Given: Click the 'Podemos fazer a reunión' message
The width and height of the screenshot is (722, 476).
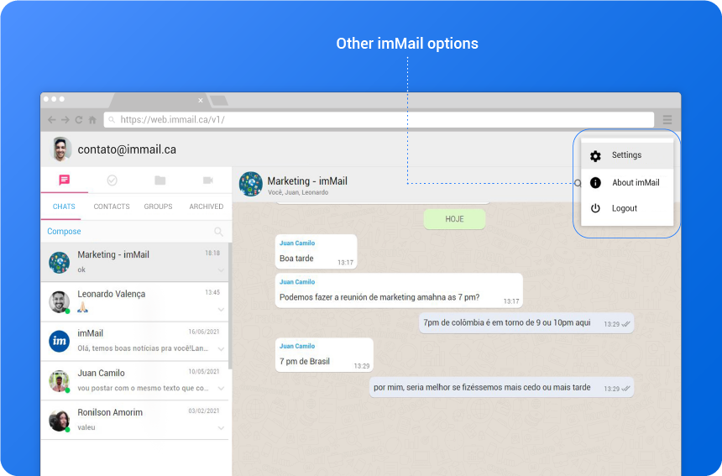Looking at the screenshot, I should [399, 290].
